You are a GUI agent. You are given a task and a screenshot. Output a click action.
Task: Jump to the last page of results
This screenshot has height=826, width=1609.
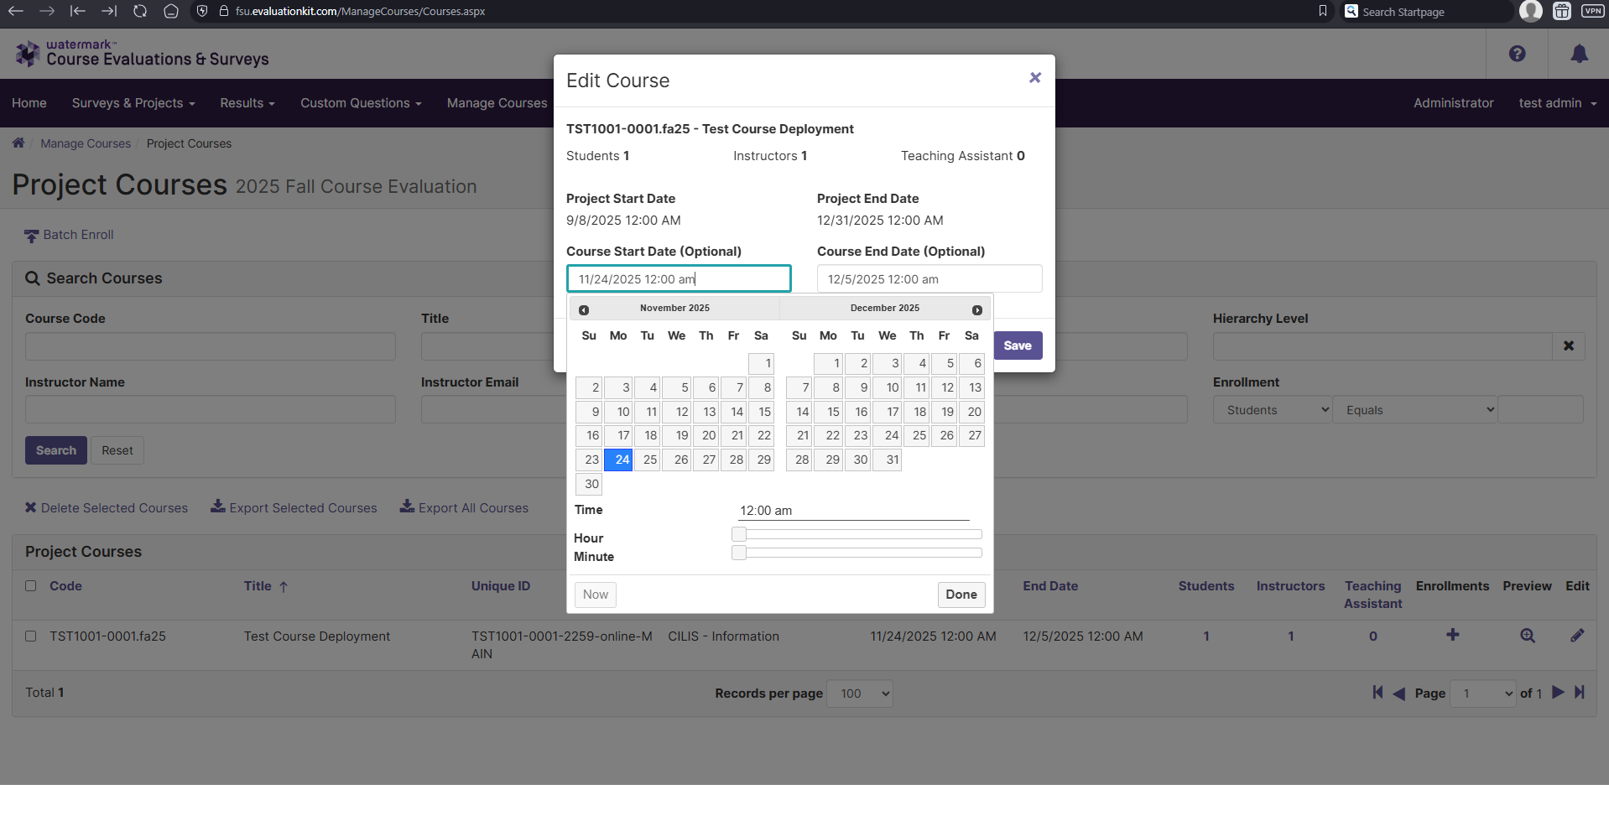[x=1580, y=692]
